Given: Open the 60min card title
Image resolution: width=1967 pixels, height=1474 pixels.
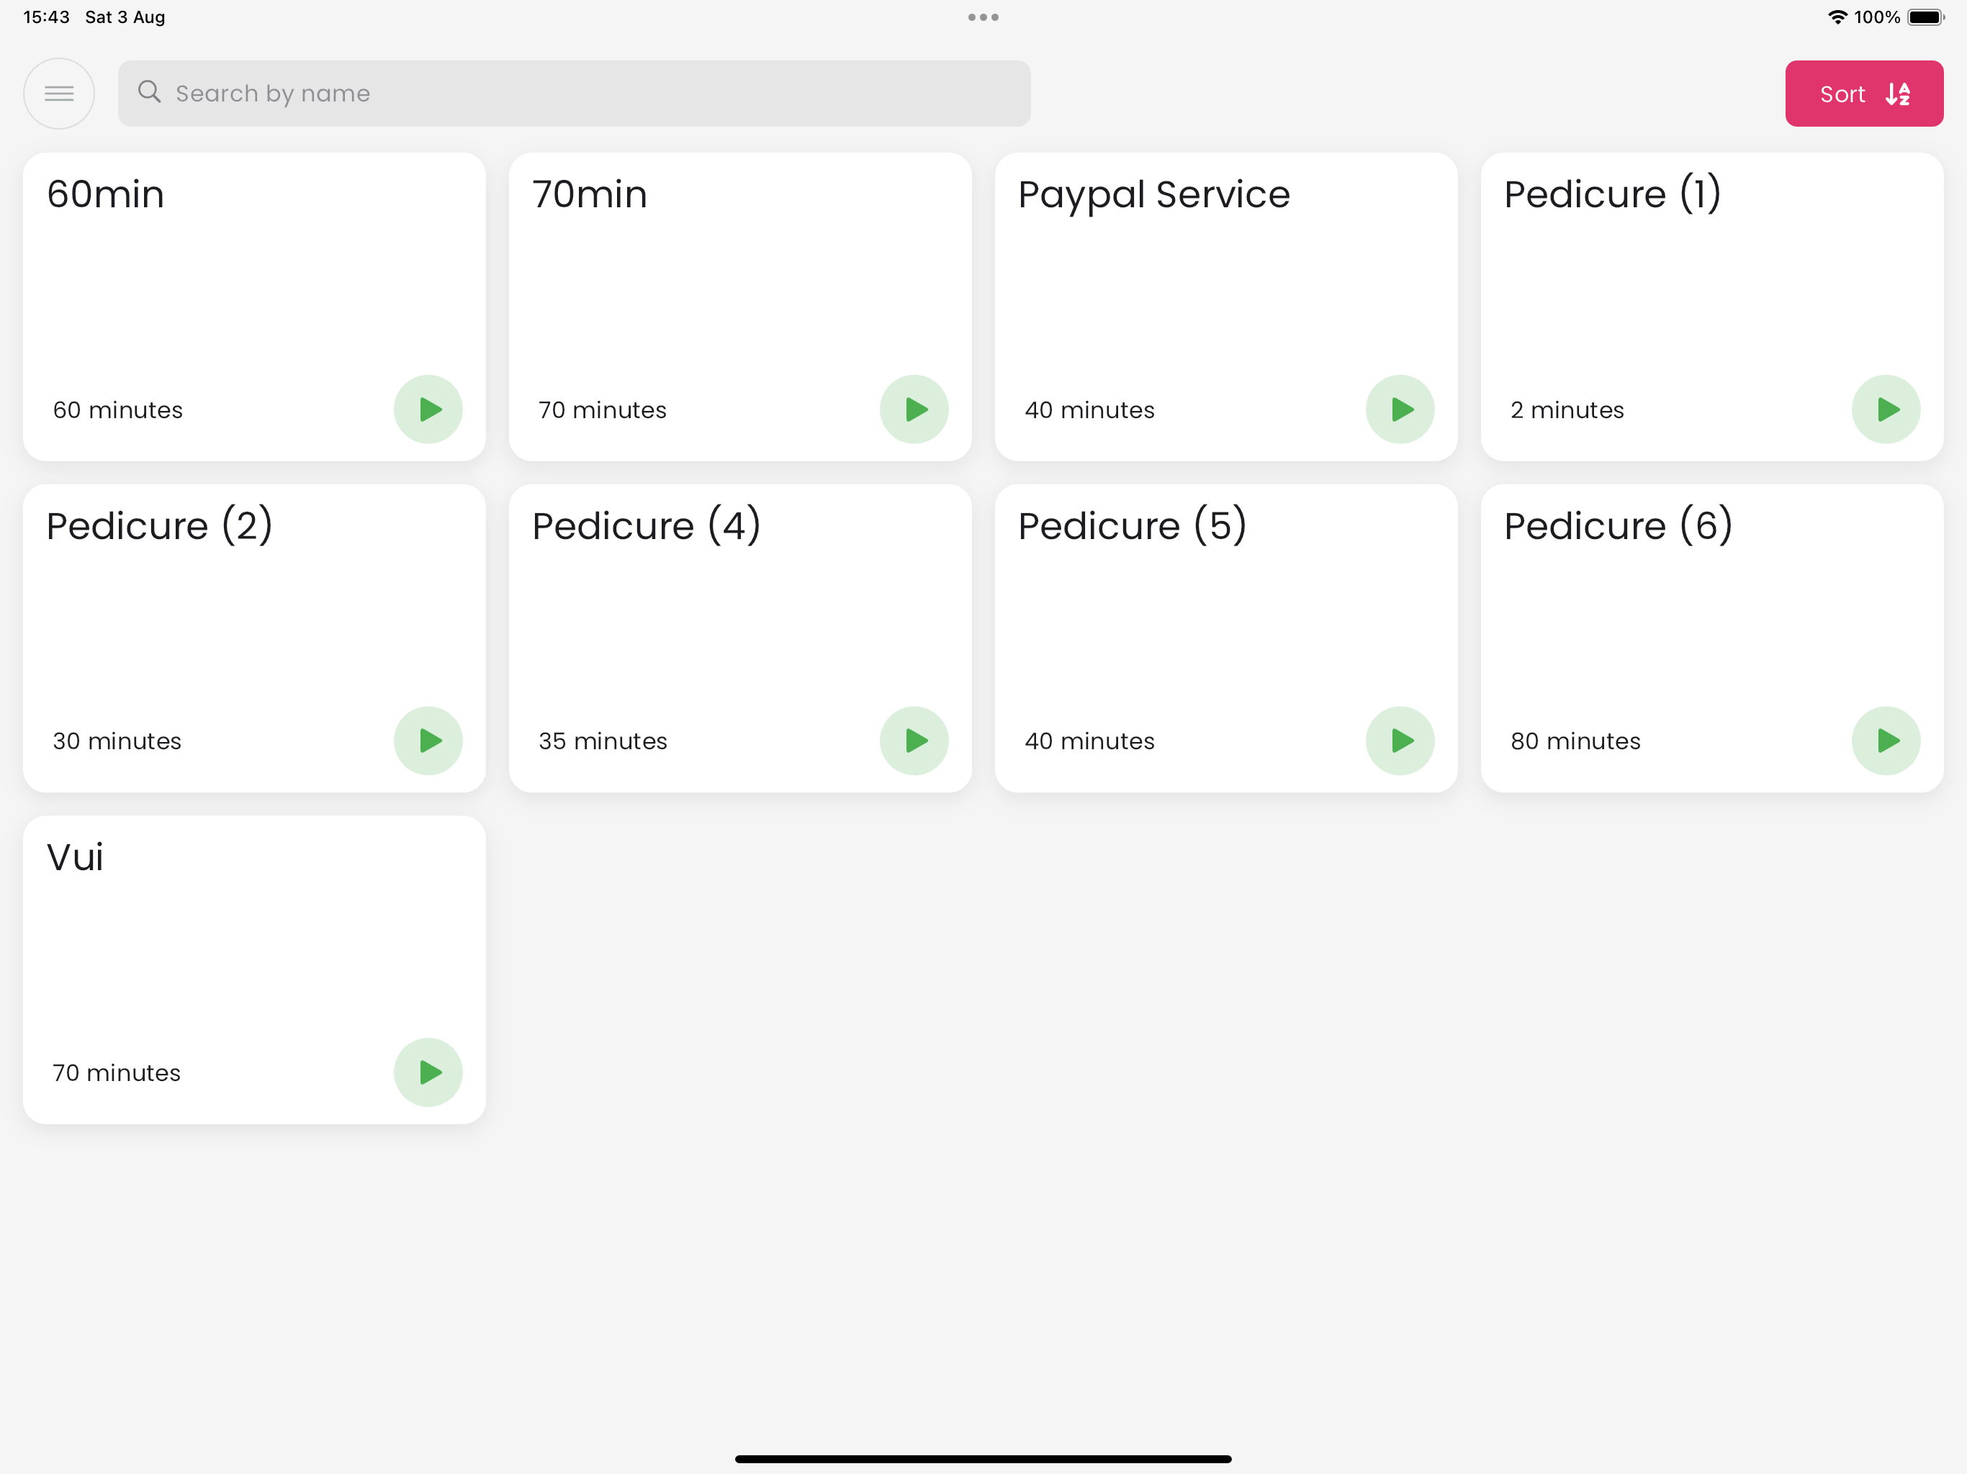Looking at the screenshot, I should click(106, 195).
